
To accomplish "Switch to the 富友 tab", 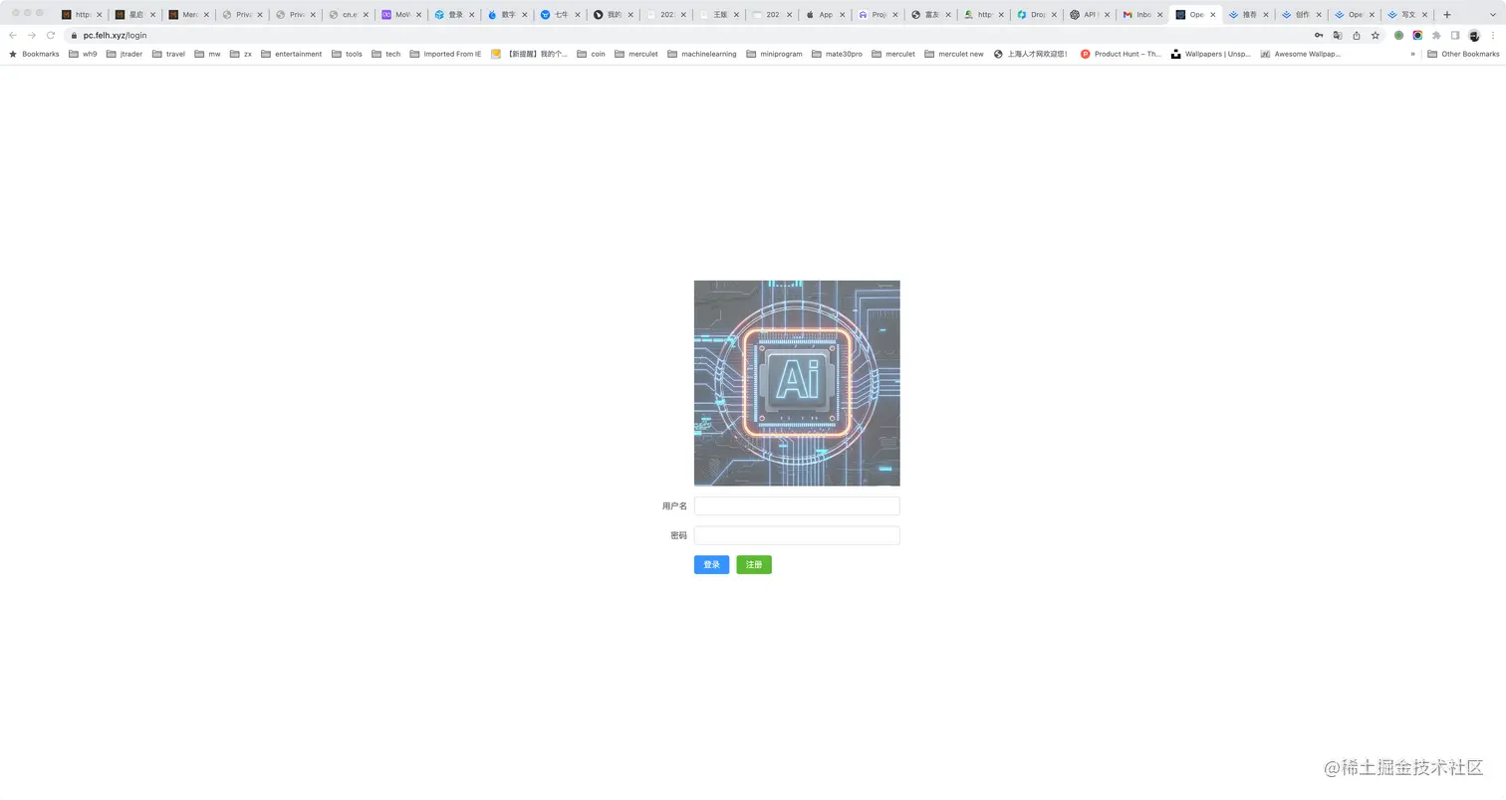I will 930,14.
